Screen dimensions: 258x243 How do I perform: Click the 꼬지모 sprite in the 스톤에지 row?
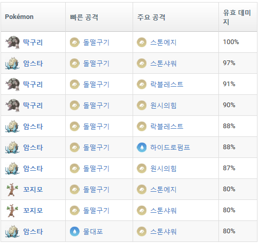[x=12, y=190]
